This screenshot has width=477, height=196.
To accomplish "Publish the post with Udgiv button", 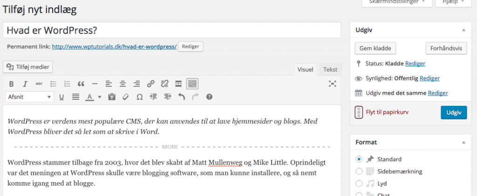I will point(454,112).
